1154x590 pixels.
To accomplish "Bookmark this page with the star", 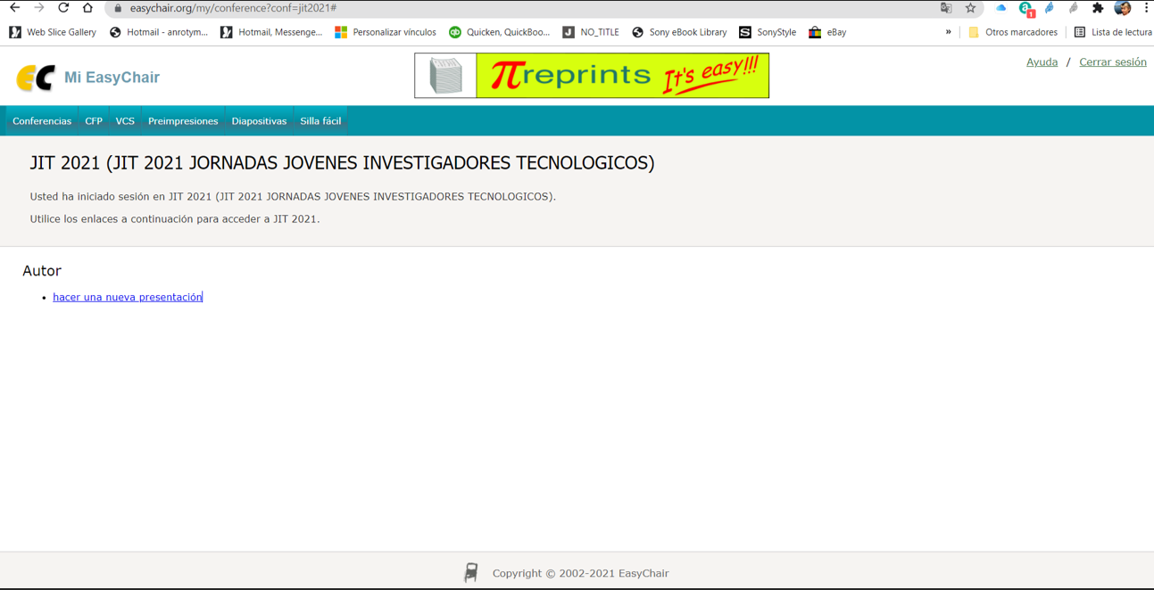I will click(970, 8).
